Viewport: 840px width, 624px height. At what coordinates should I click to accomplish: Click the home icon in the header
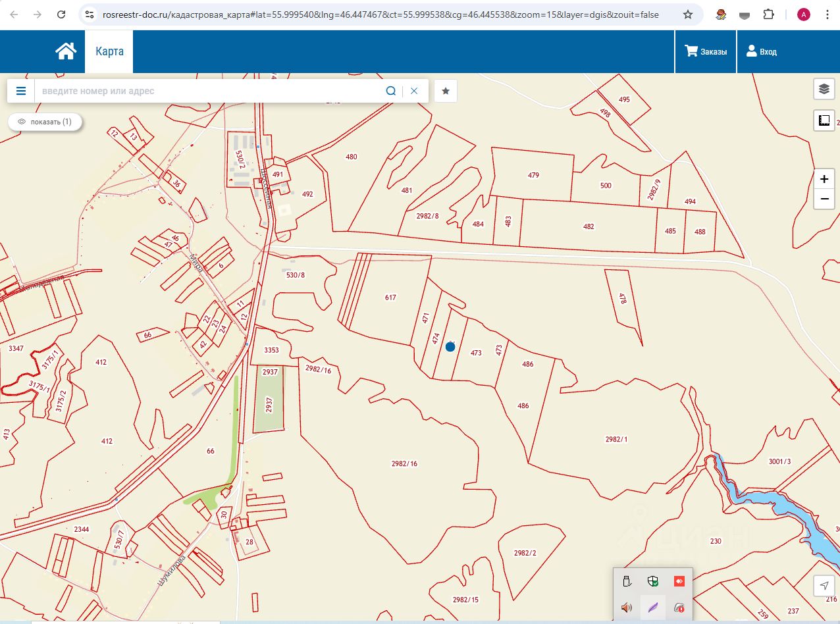point(66,51)
